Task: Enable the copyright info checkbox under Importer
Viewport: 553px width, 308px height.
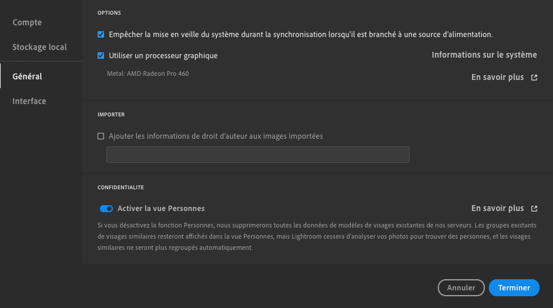Action: pyautogui.click(x=101, y=136)
